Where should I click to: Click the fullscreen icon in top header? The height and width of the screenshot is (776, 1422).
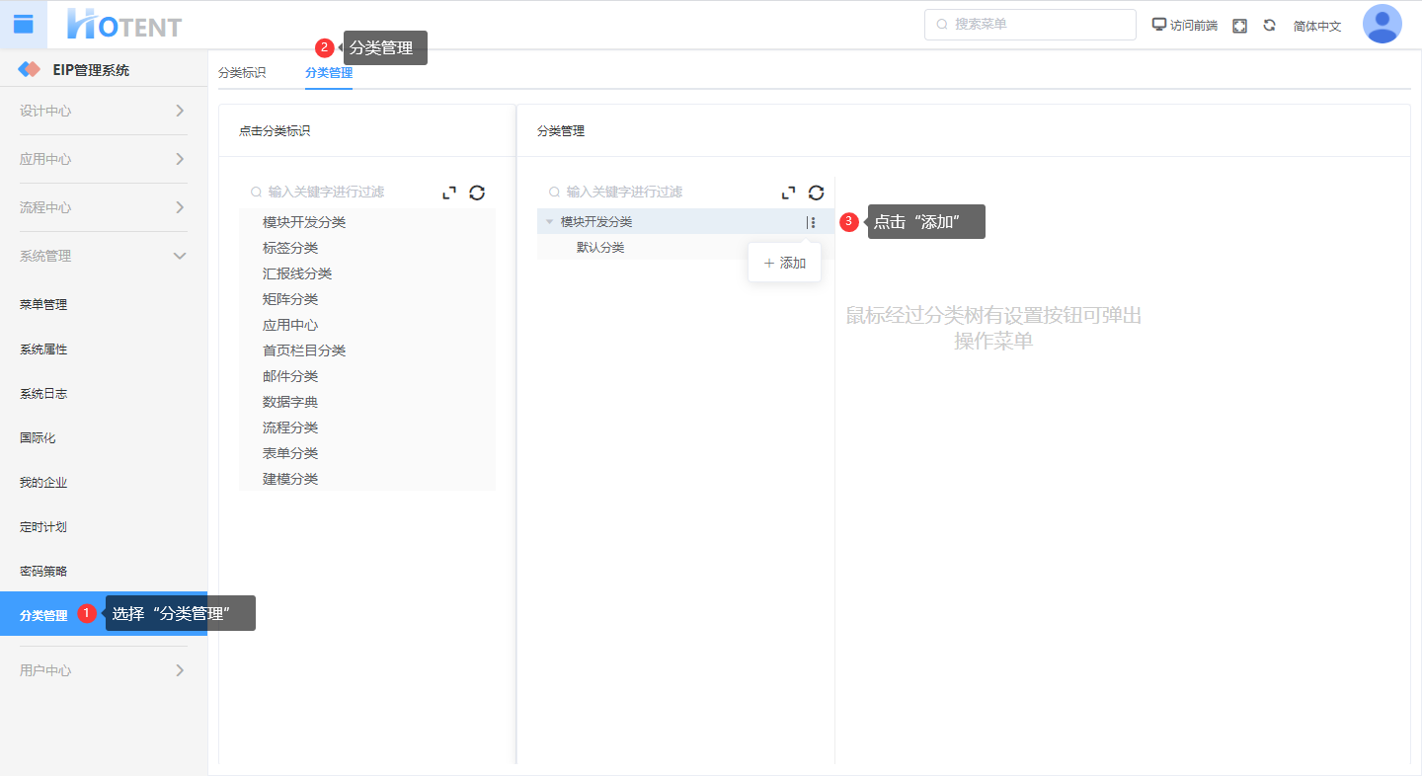click(1239, 26)
